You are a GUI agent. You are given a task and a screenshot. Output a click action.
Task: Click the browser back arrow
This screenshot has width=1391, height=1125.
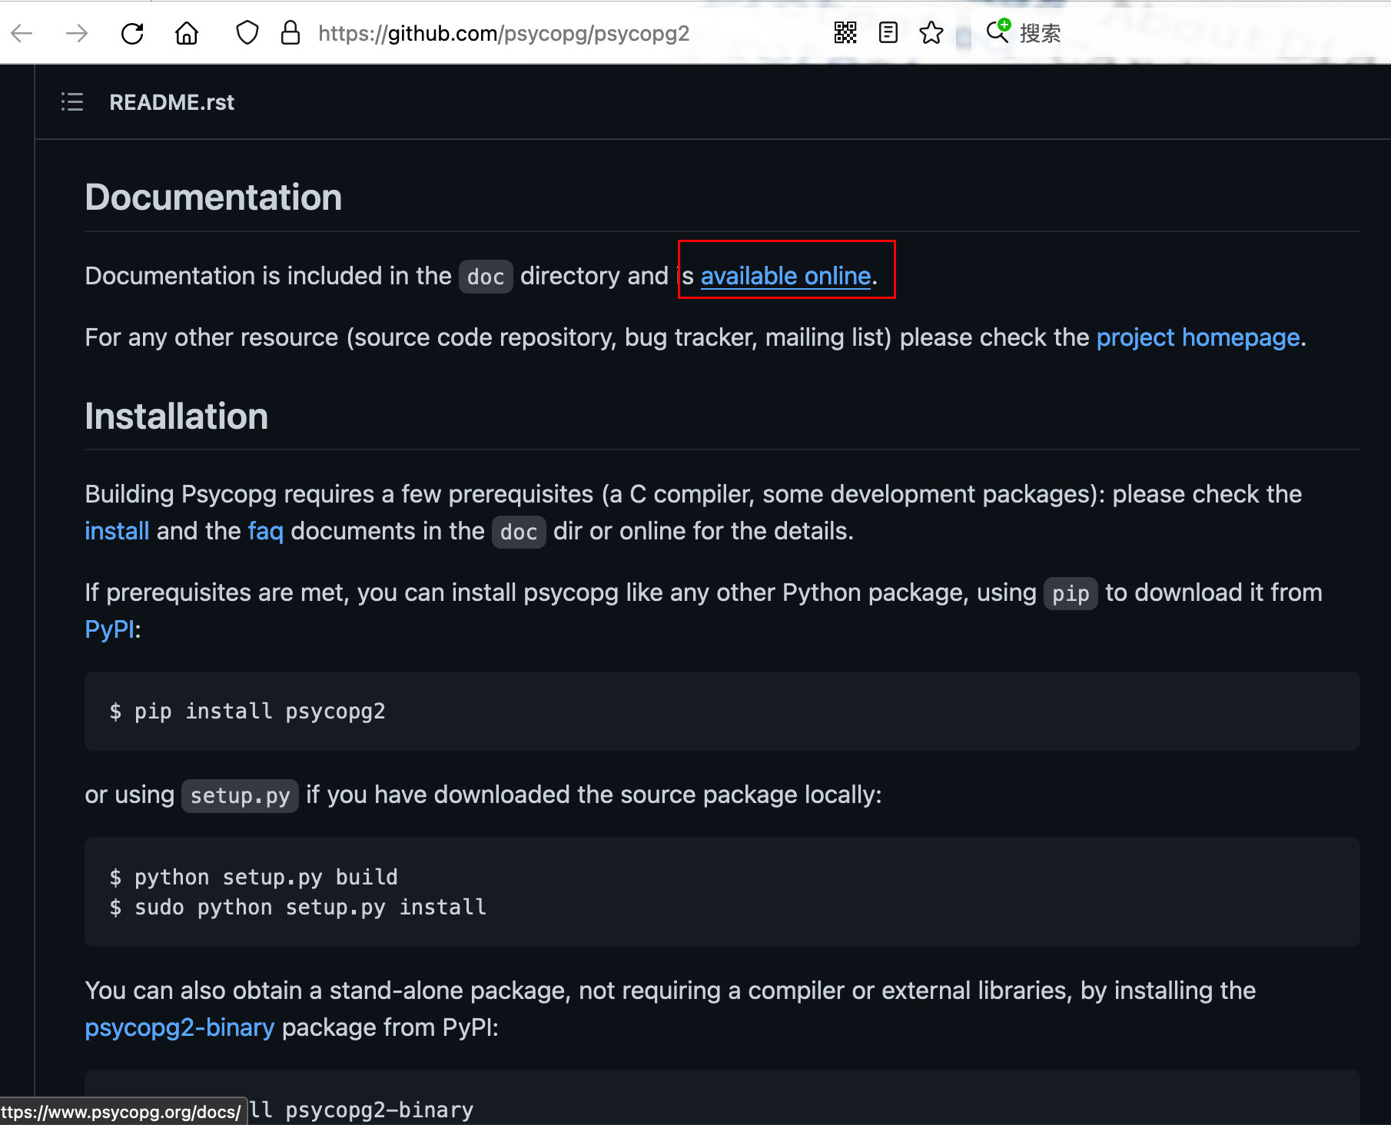coord(22,33)
